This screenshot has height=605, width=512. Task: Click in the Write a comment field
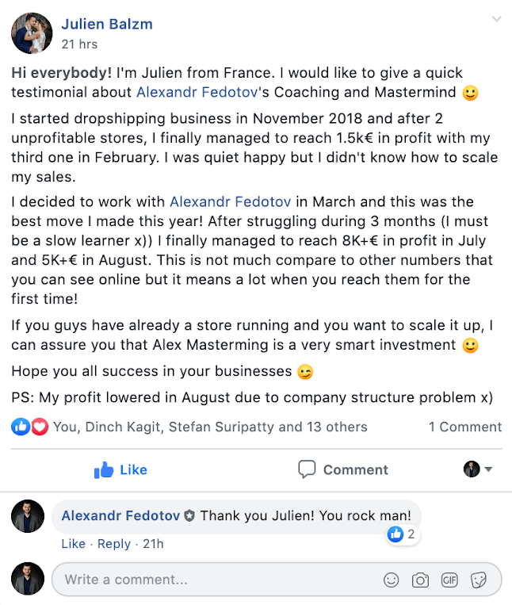[214, 580]
